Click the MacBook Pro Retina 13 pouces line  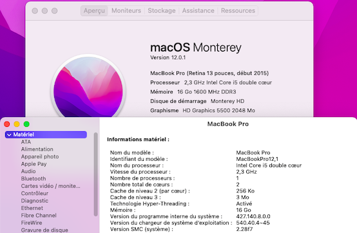point(209,73)
